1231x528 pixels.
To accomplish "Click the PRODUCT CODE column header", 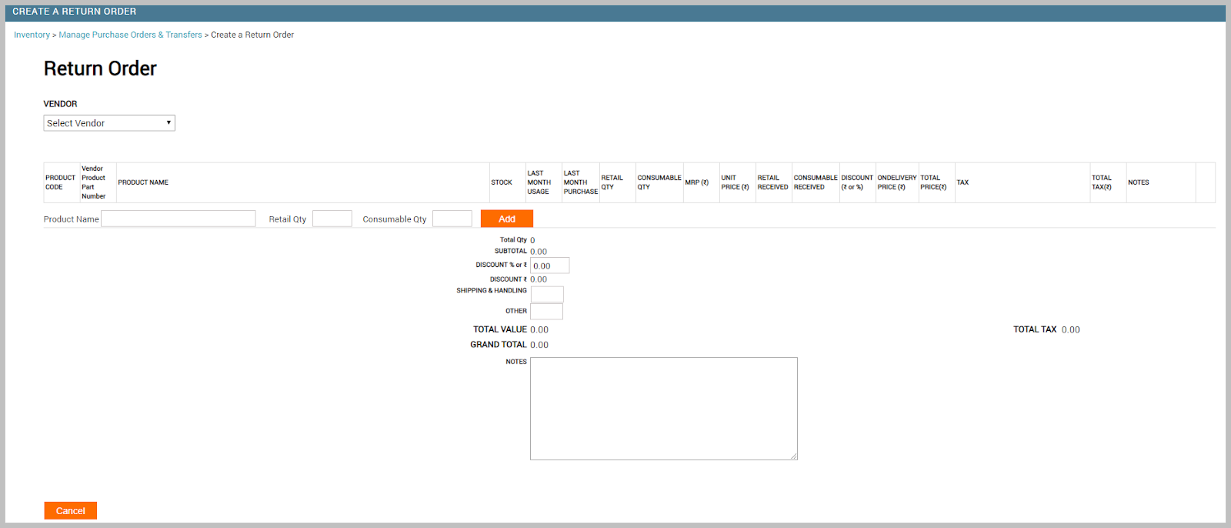I will [x=60, y=182].
